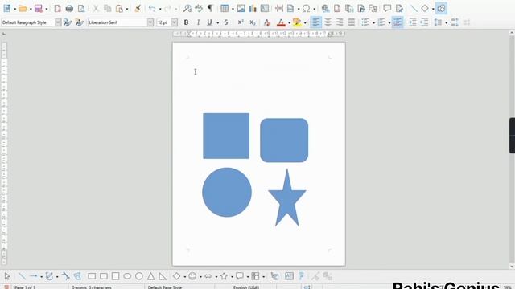
Task: Open Symbol Shapes smiley icon in drawing toolbar
Action: (192, 276)
